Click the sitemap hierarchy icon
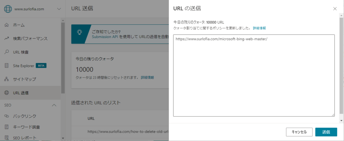Screen dimensions: 344x141 [7, 79]
